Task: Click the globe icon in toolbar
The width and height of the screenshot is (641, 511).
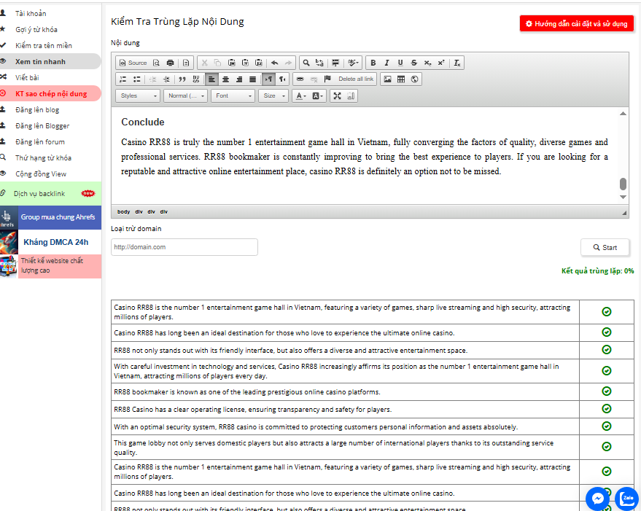Action: tap(414, 79)
